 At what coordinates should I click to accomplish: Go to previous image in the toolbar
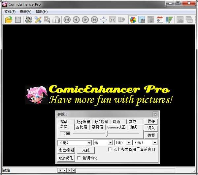76,20
